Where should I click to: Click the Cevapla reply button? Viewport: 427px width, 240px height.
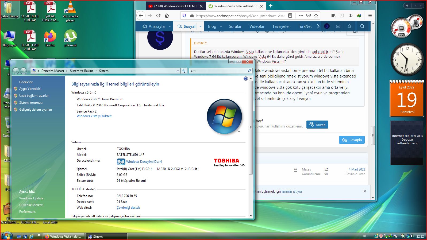[352, 140]
